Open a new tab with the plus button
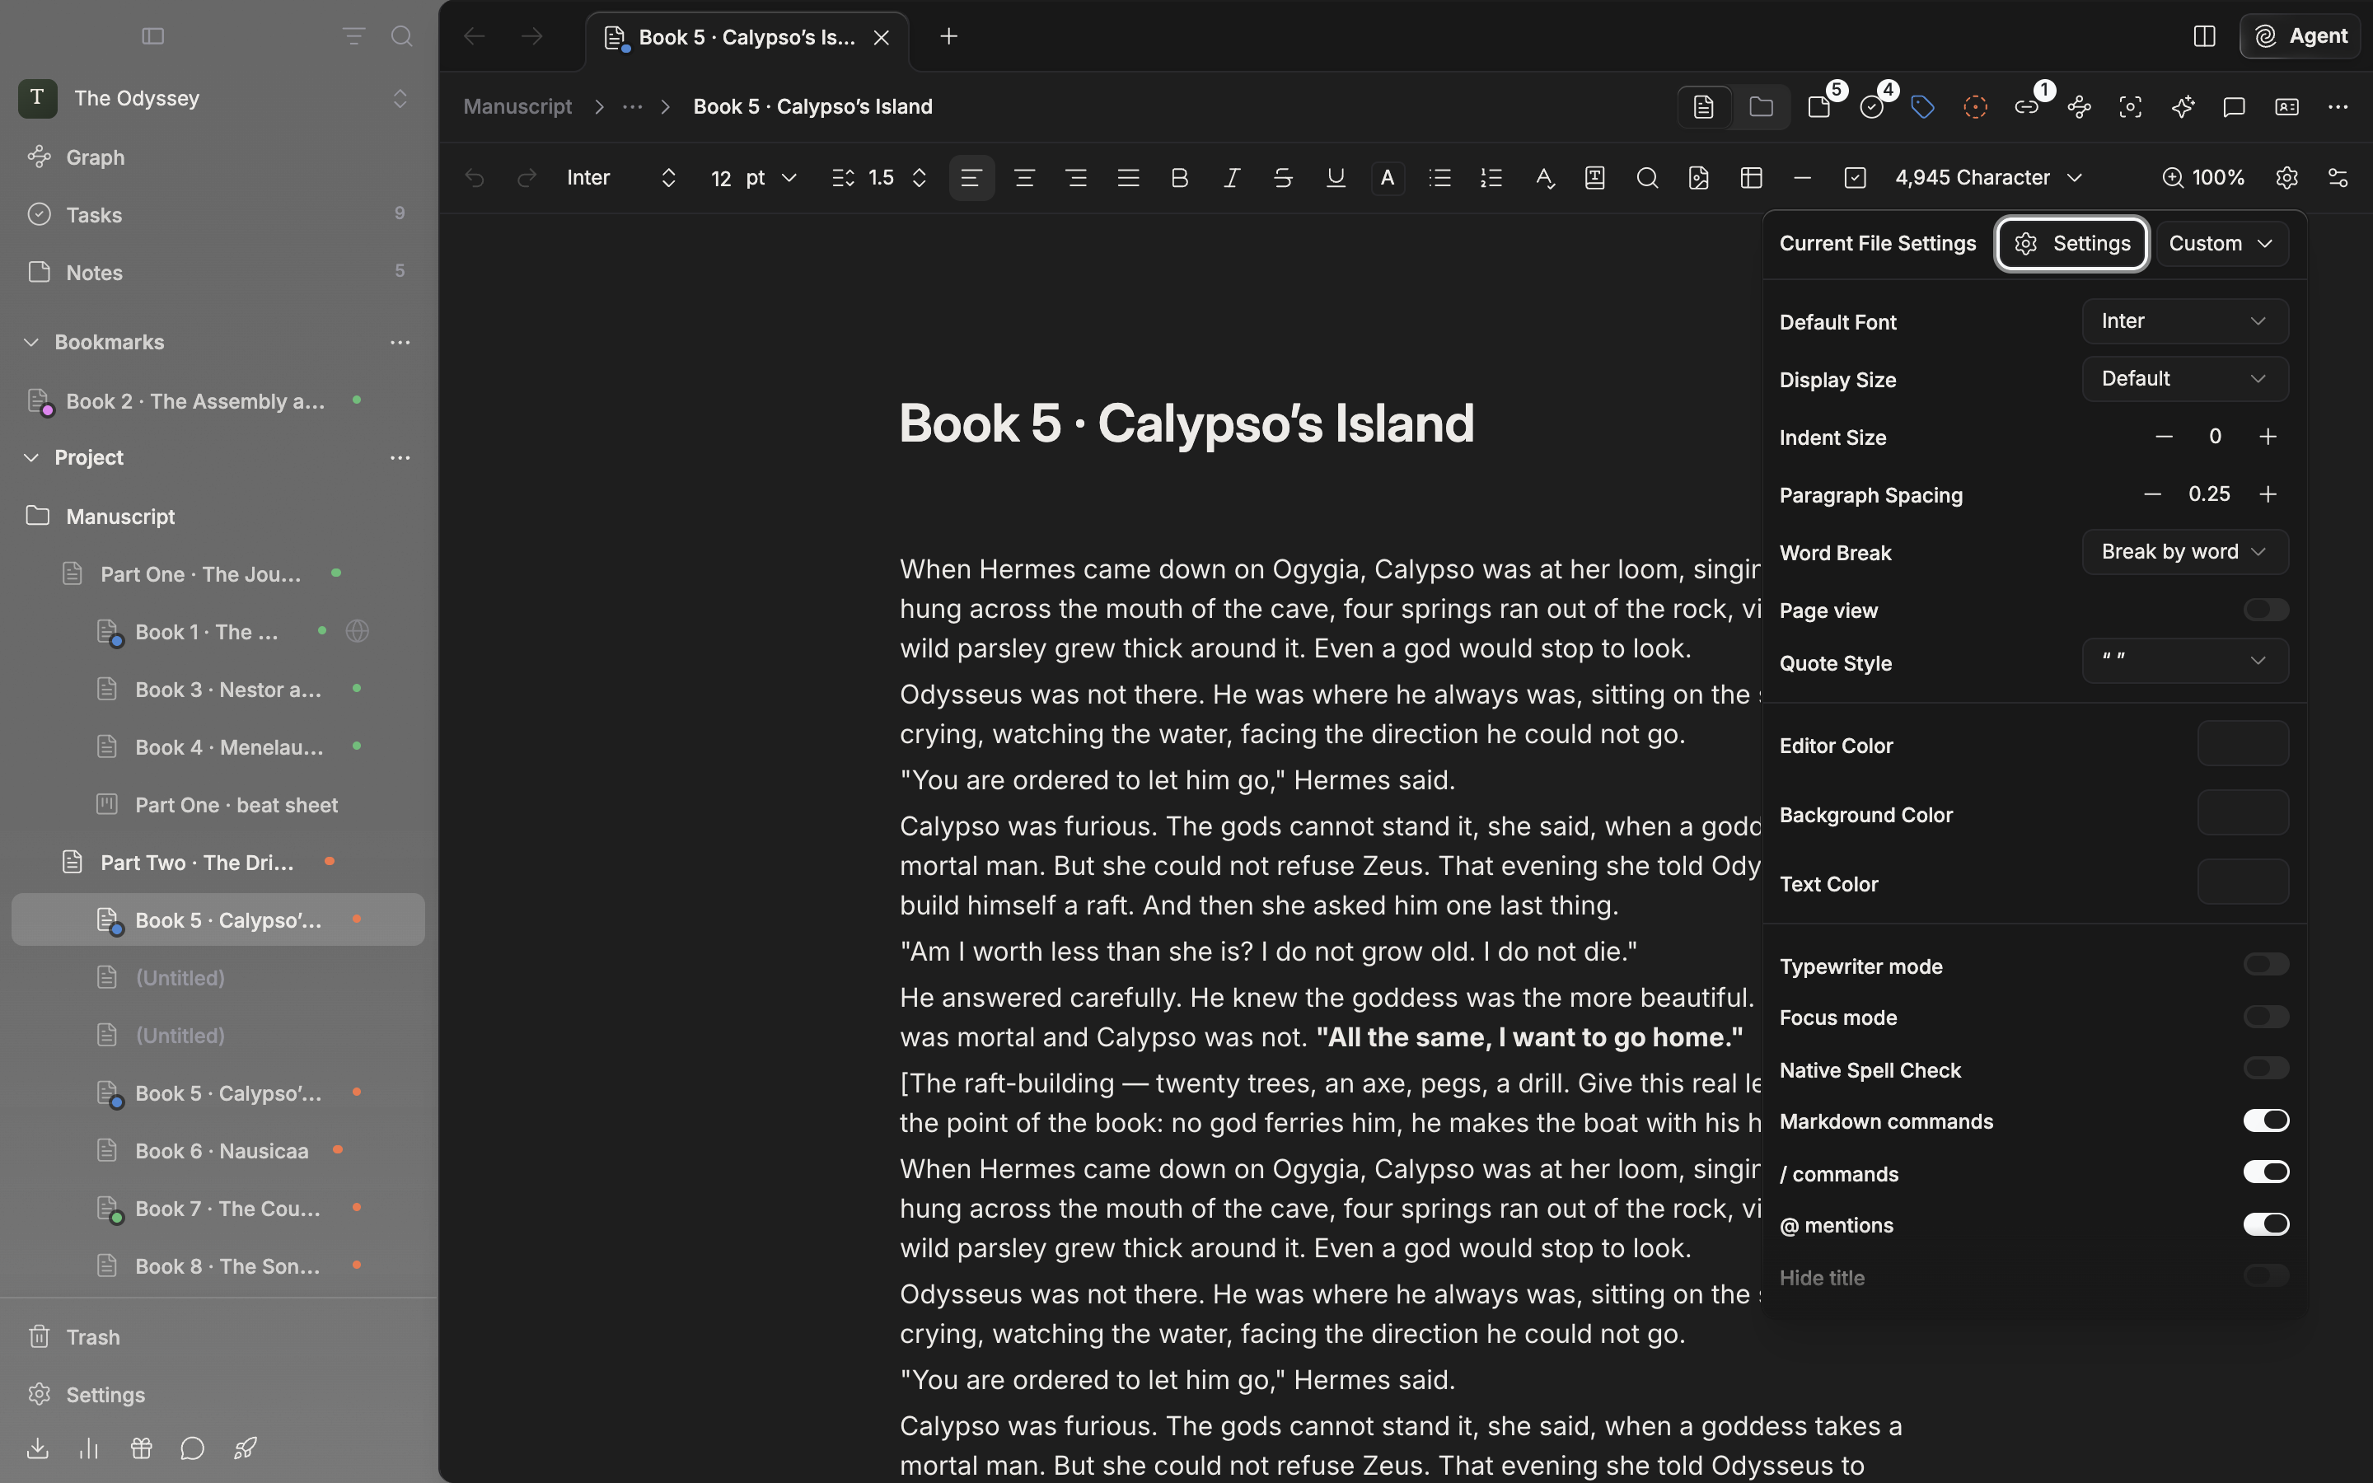 [948, 37]
